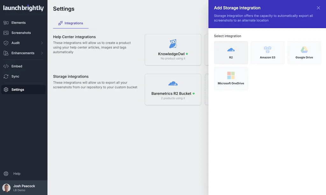The height and width of the screenshot is (195, 326).
Task: Click the Baremetrics R2 Bucket cloud icon
Action: (173, 84)
